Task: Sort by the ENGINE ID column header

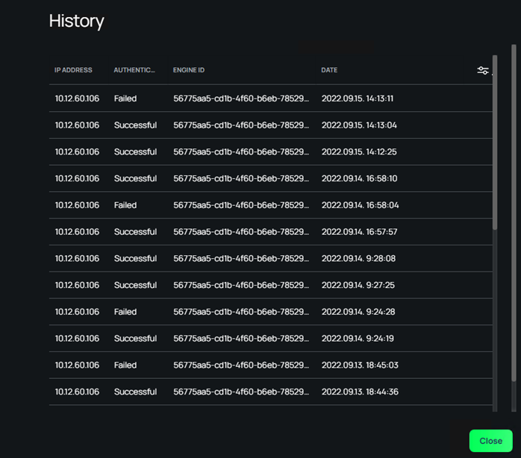Action: click(x=189, y=70)
